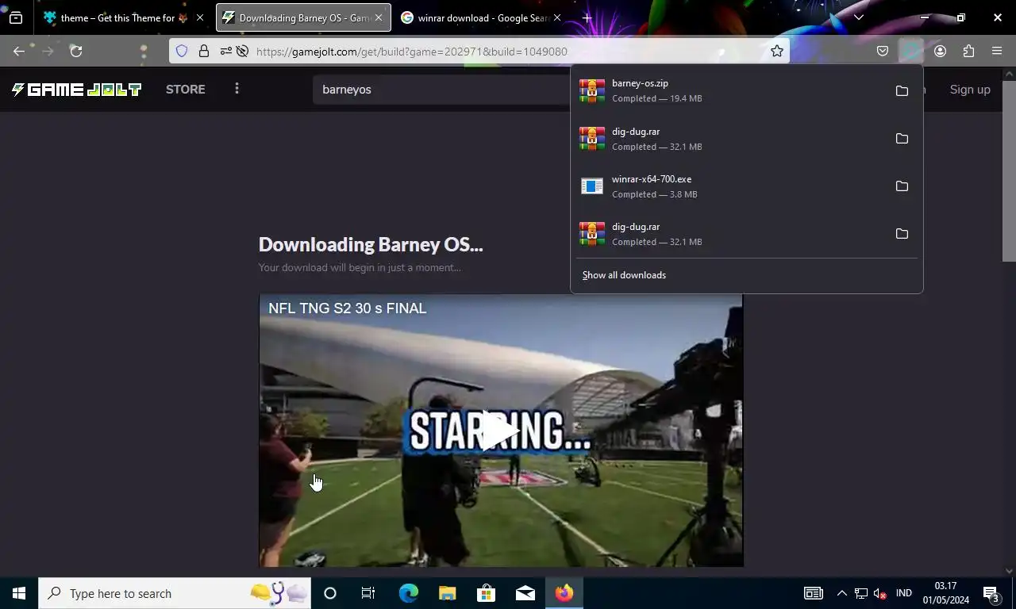The image size is (1016, 609).
Task: Close the winrar download Google Search tab
Action: pos(557,17)
